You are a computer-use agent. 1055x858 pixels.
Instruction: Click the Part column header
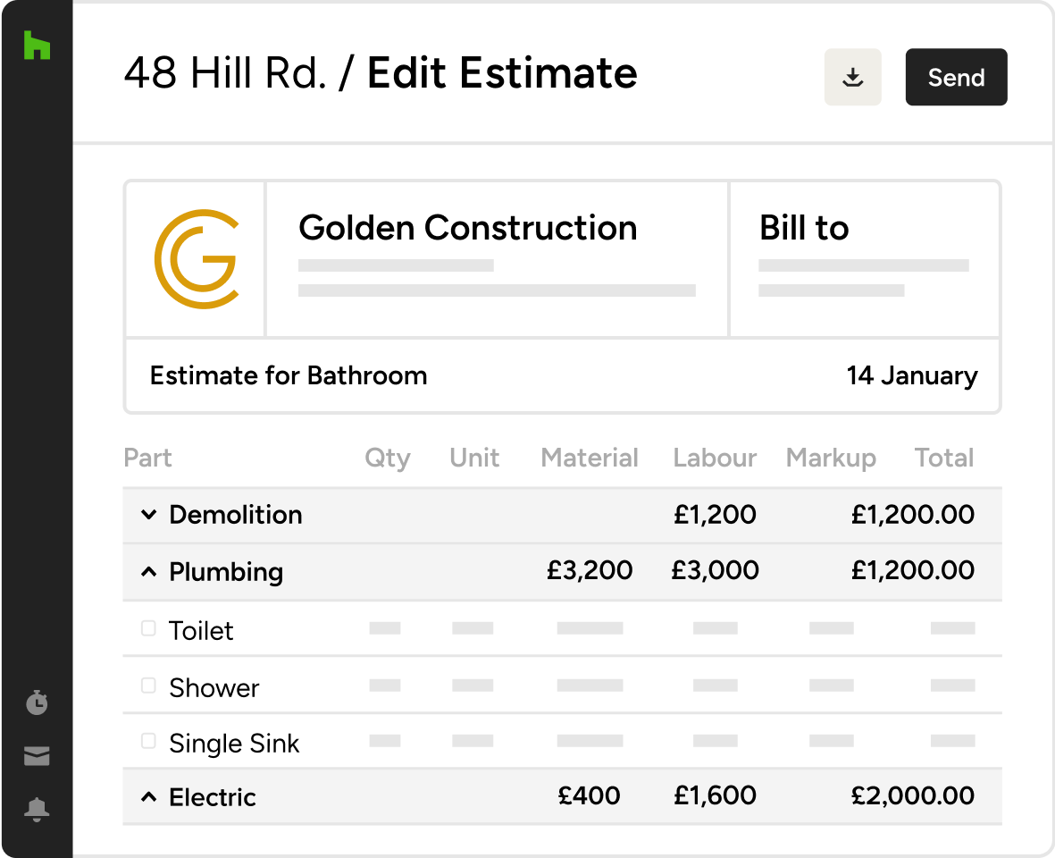coord(148,458)
